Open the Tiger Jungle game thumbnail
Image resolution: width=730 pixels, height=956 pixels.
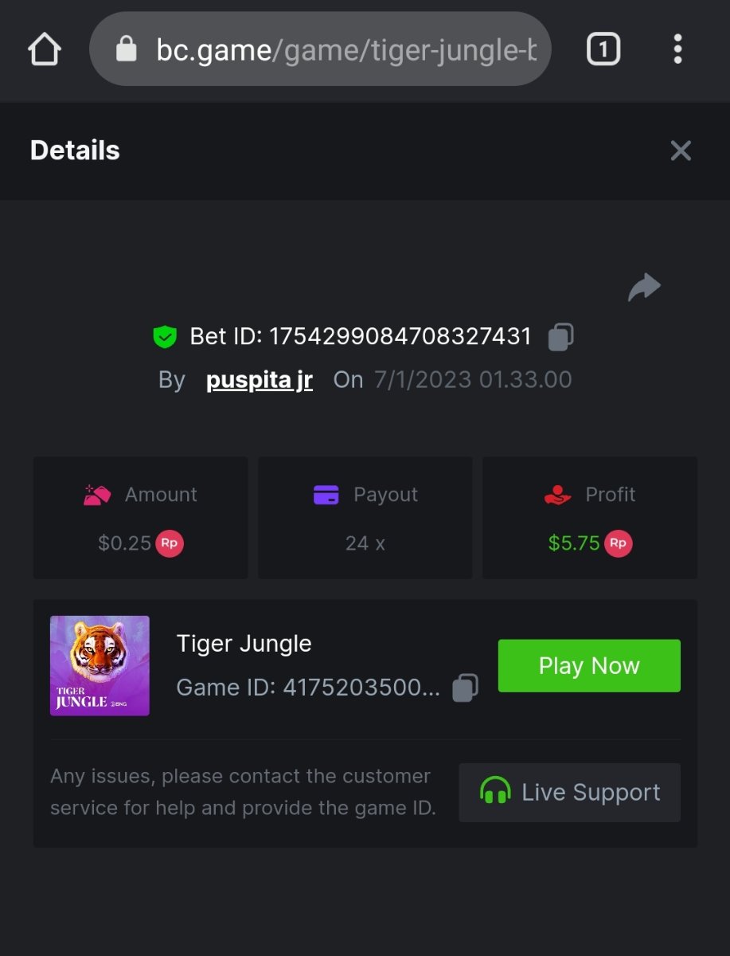click(100, 665)
